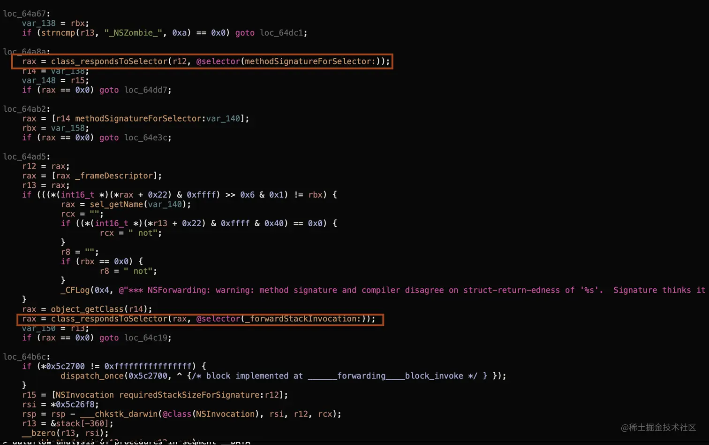Click the 'loc_64ab2:' label
Viewport: 709px width, 445px height.
click(26, 109)
